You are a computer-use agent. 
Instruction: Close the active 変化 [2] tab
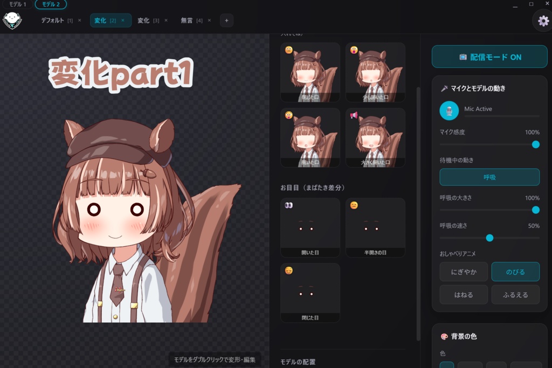click(x=123, y=20)
